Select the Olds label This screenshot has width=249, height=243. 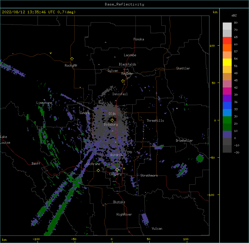pyautogui.click(x=112, y=114)
